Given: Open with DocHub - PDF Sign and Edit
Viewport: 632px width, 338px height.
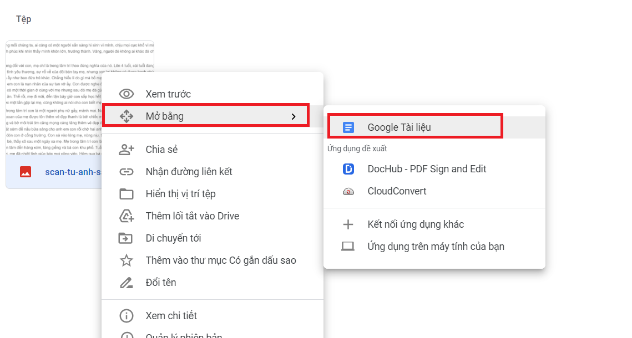Looking at the screenshot, I should click(434, 169).
